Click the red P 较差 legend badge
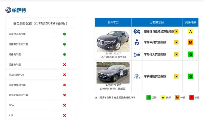The height and width of the screenshot is (122, 204). pos(191,97)
